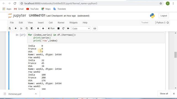The width and height of the screenshot is (177, 99).
Task: Open the Widgets menu
Action: [73, 23]
